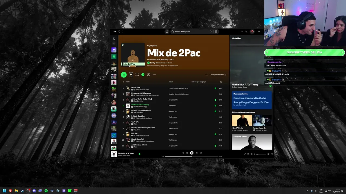Pause playback in the bottom player bar
The image size is (346, 194).
click(x=192, y=153)
